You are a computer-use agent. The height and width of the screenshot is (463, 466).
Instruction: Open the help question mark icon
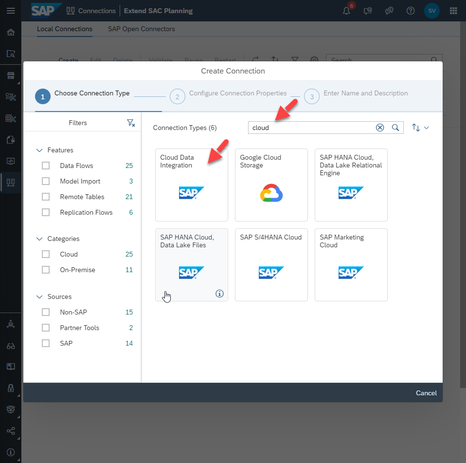pos(411,11)
